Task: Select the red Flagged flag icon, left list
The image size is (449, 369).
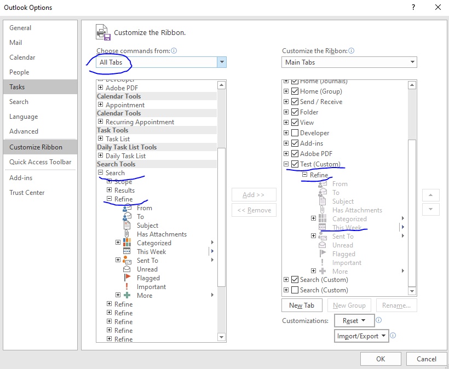Action: tap(127, 278)
